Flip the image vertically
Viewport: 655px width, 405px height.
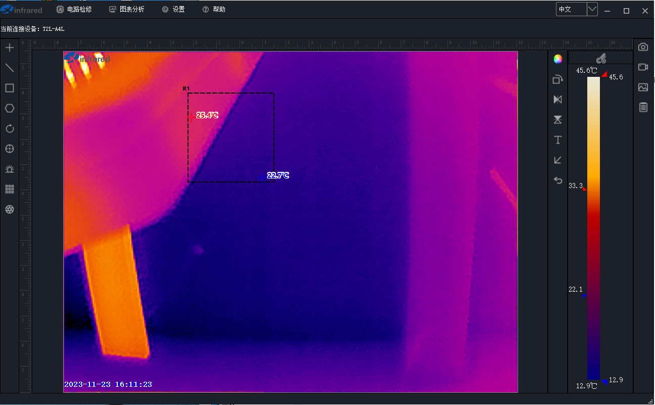point(558,120)
